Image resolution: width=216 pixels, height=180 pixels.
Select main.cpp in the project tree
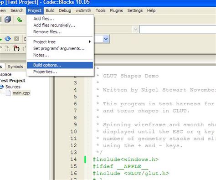click(x=21, y=93)
